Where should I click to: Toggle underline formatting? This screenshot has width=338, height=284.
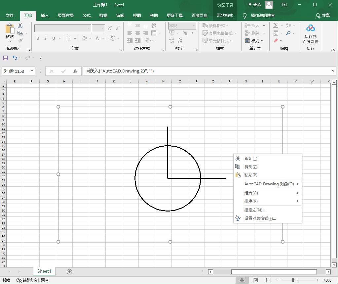(x=53, y=39)
